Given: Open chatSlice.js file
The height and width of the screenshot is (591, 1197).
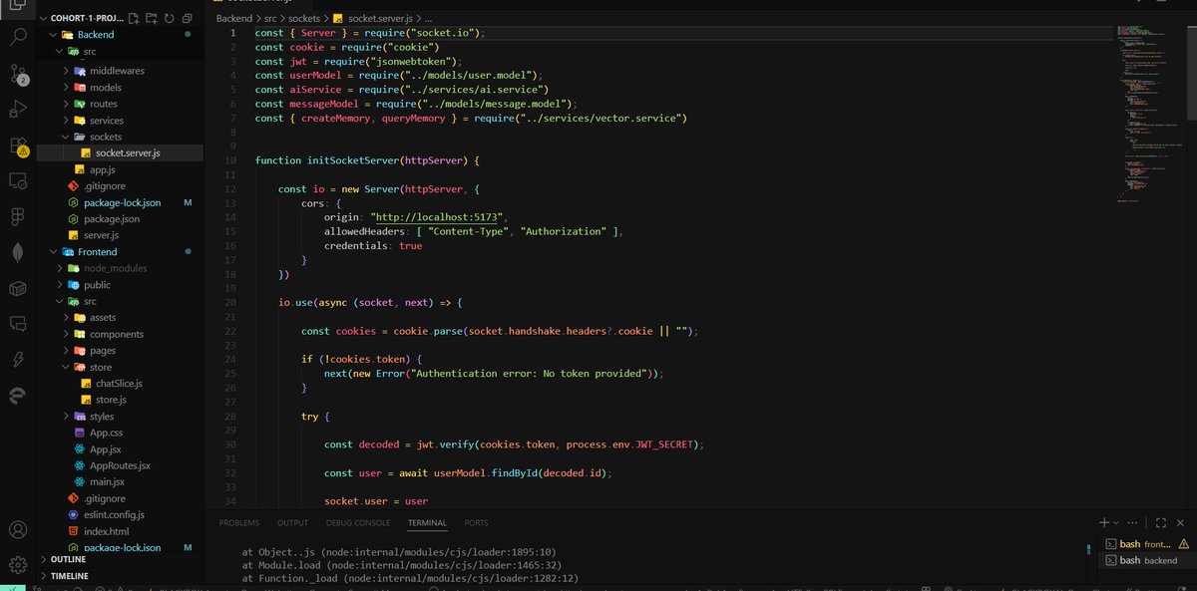Looking at the screenshot, I should [120, 384].
